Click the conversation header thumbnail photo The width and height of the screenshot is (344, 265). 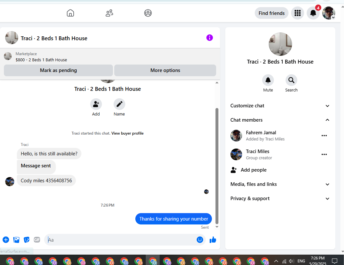pyautogui.click(x=12, y=38)
